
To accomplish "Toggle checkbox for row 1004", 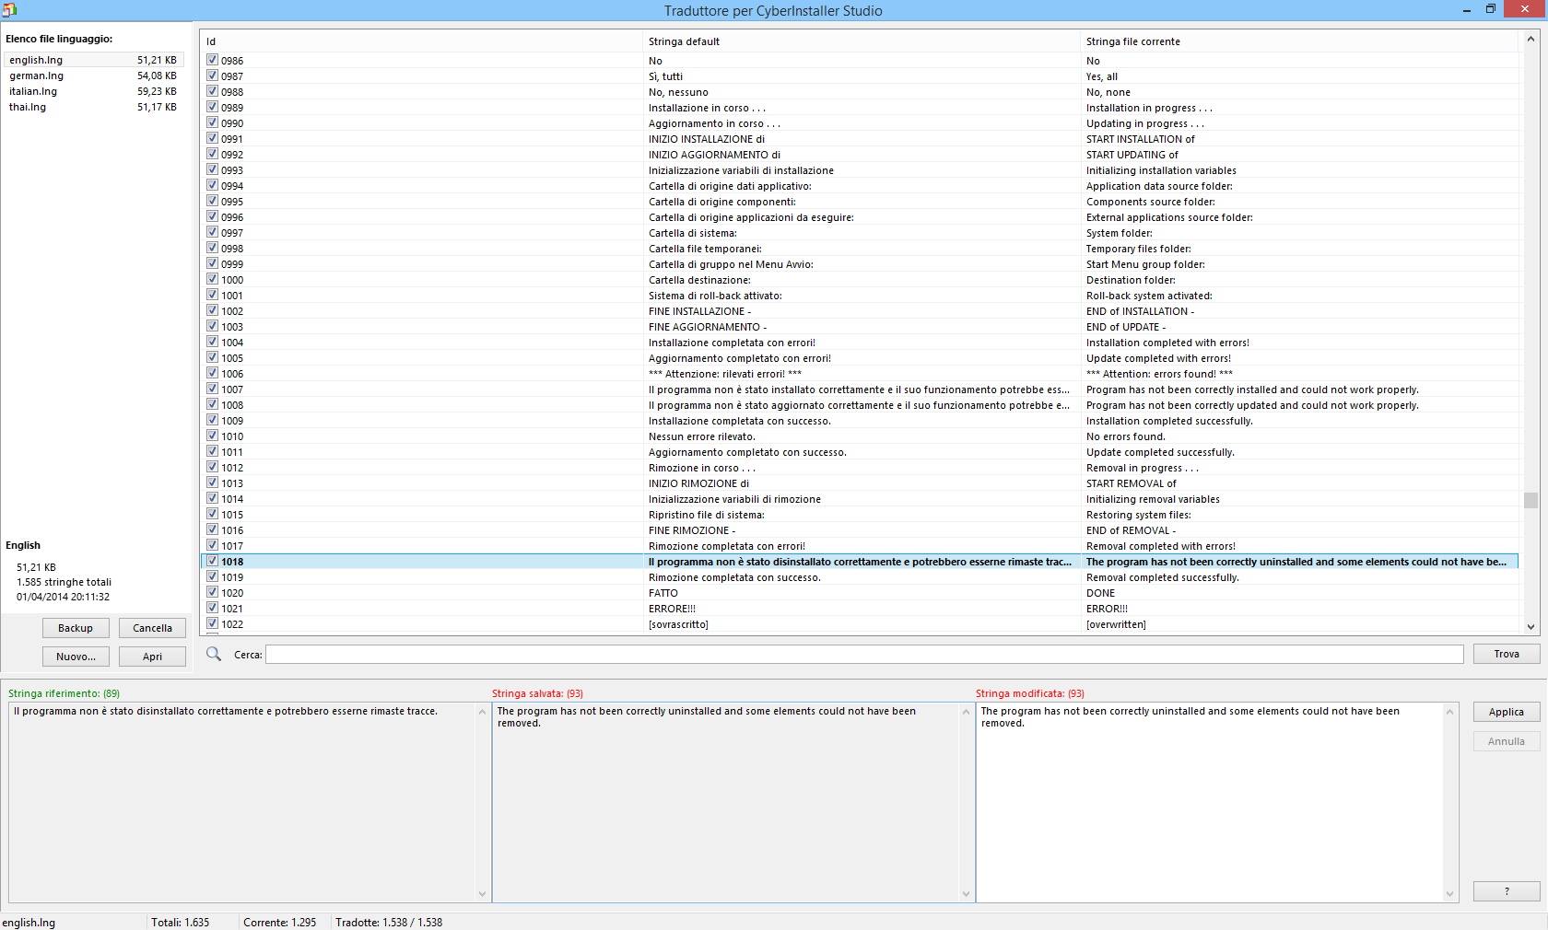I will coord(212,342).
